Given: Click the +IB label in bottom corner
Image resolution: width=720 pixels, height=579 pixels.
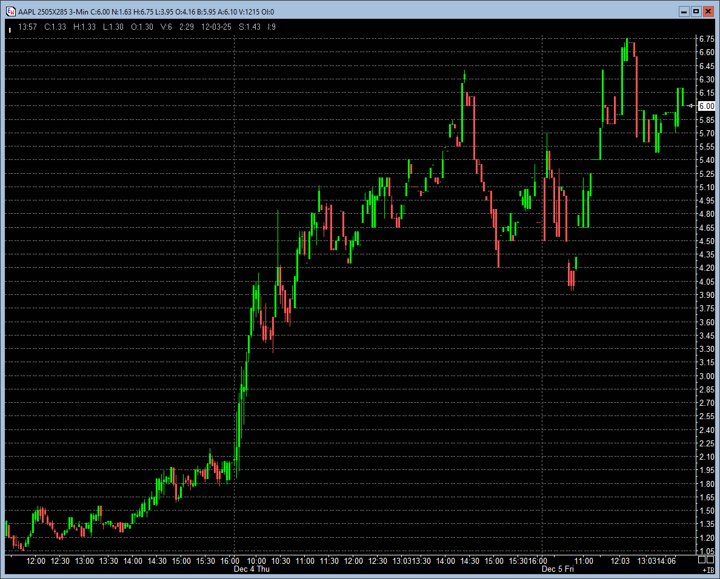Looking at the screenshot, I should coord(708,570).
